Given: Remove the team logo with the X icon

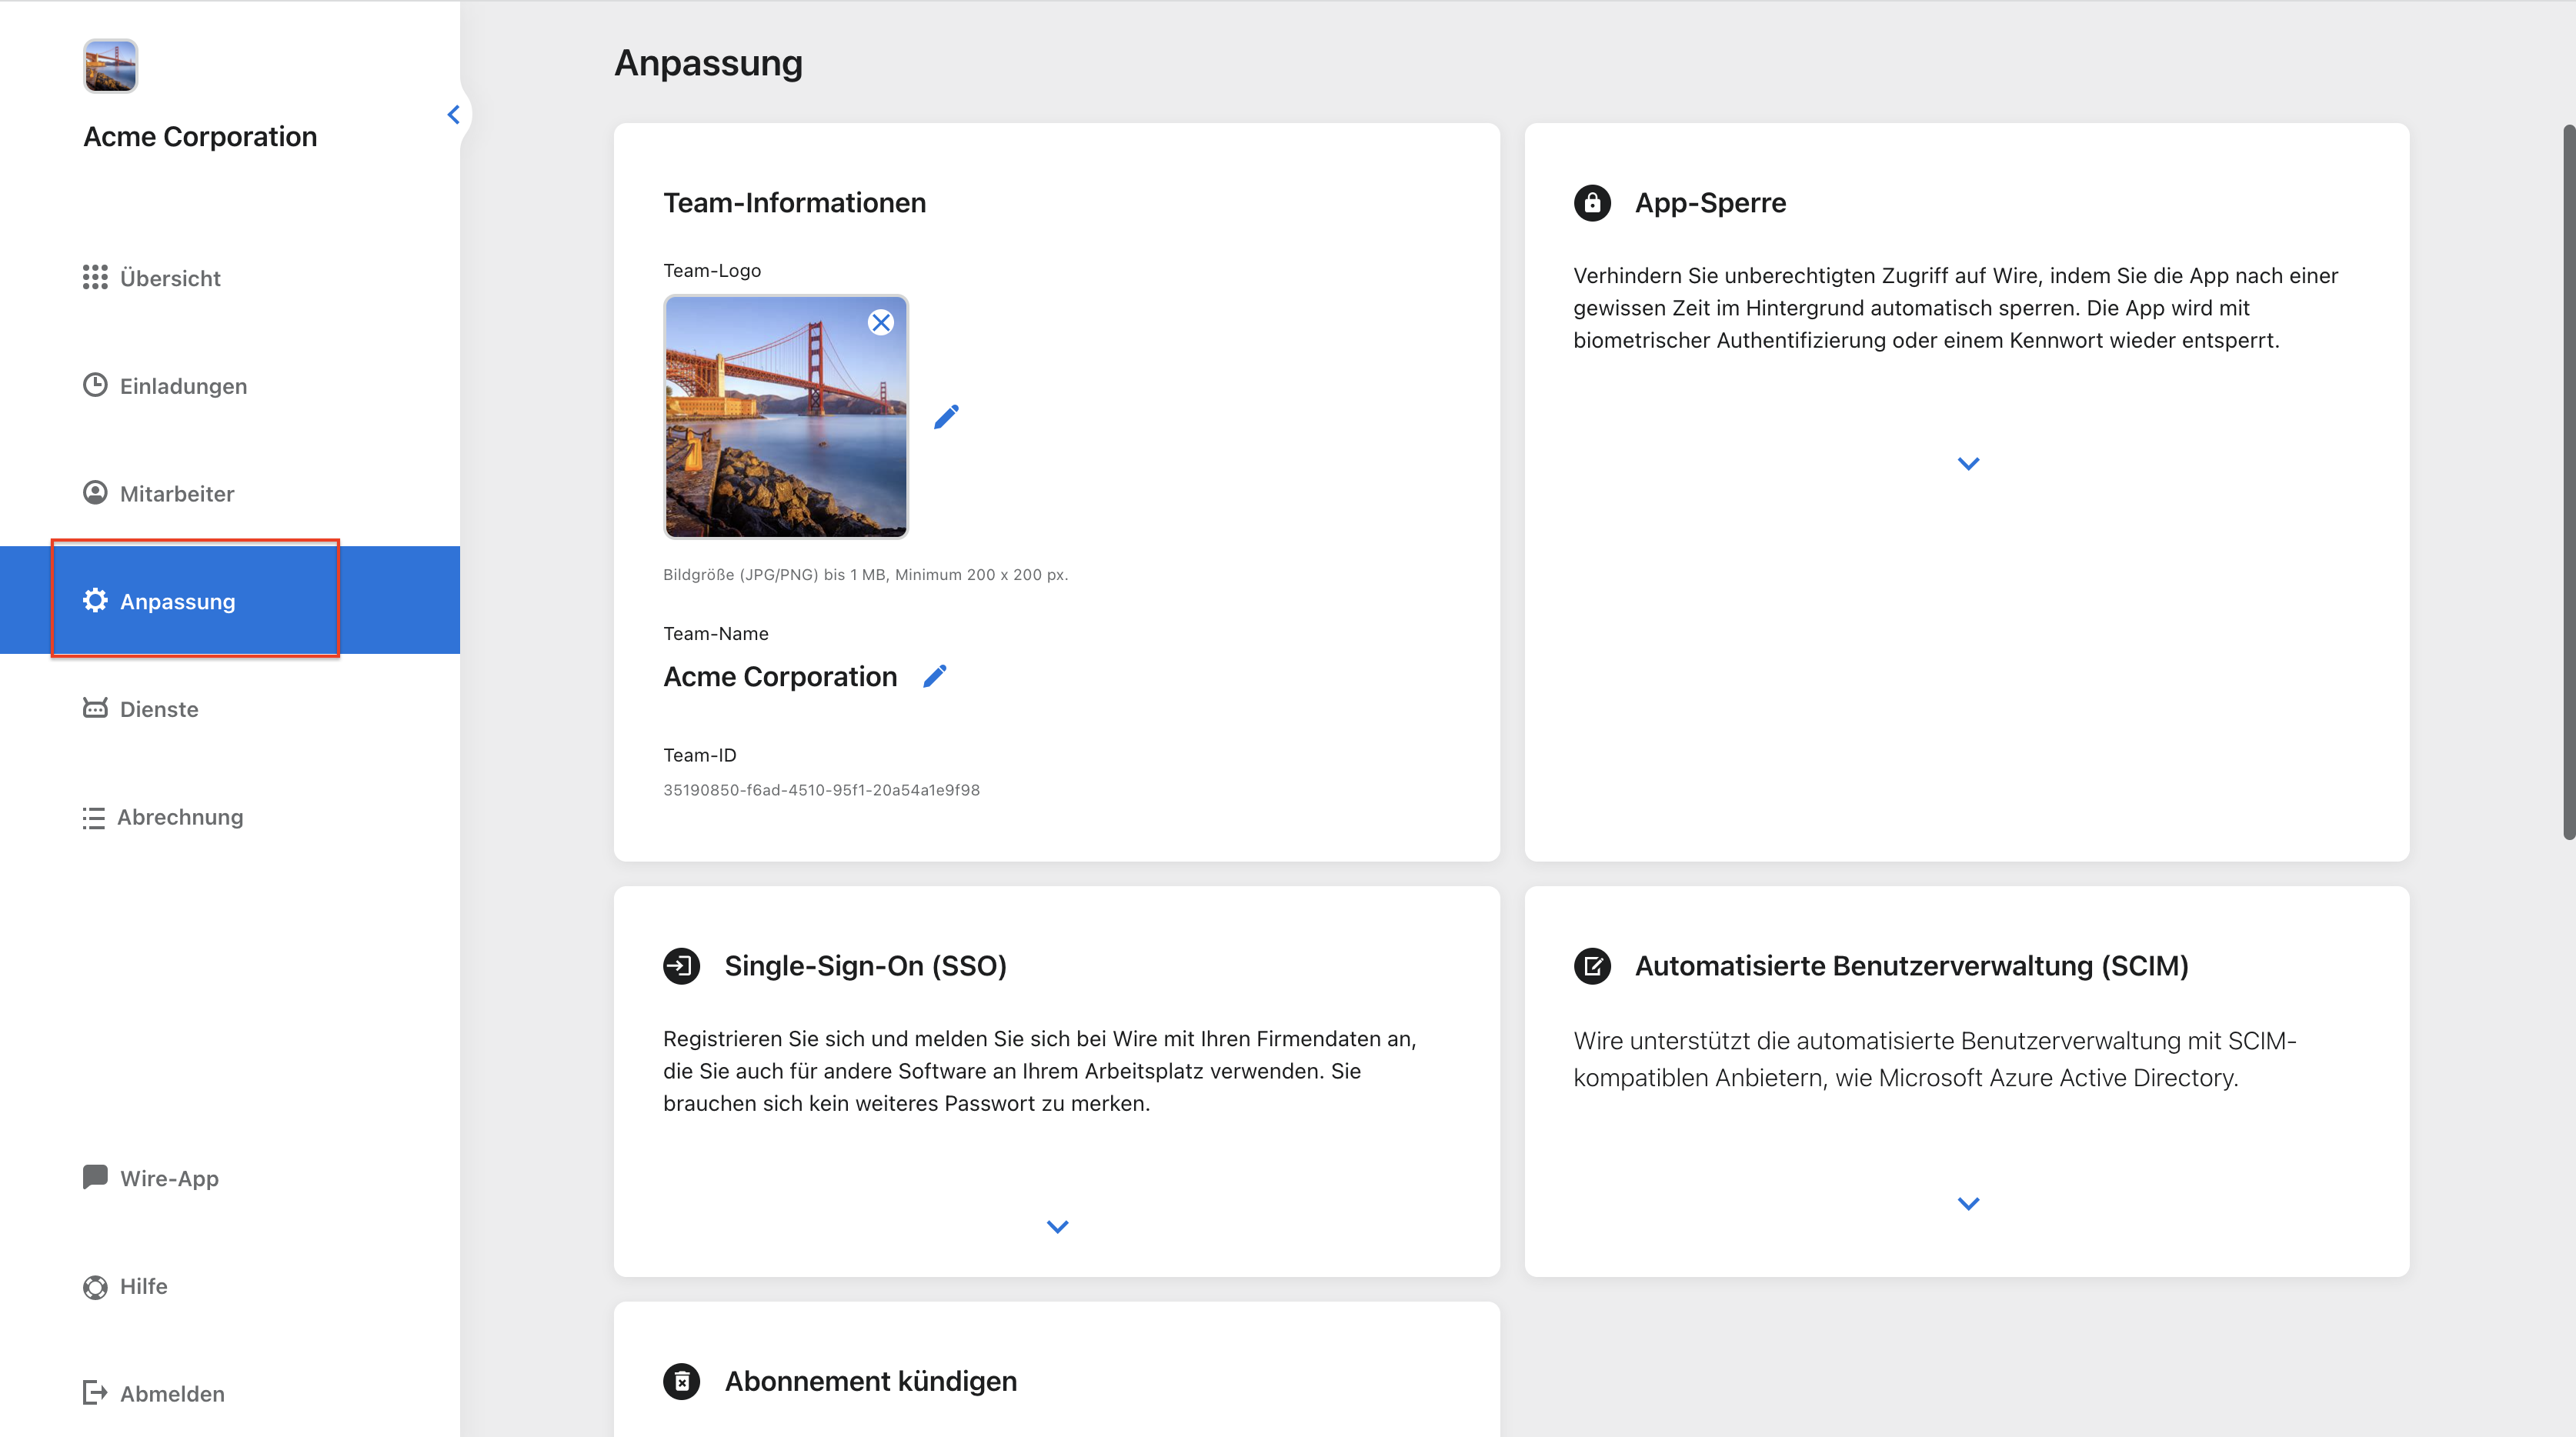Looking at the screenshot, I should [881, 322].
